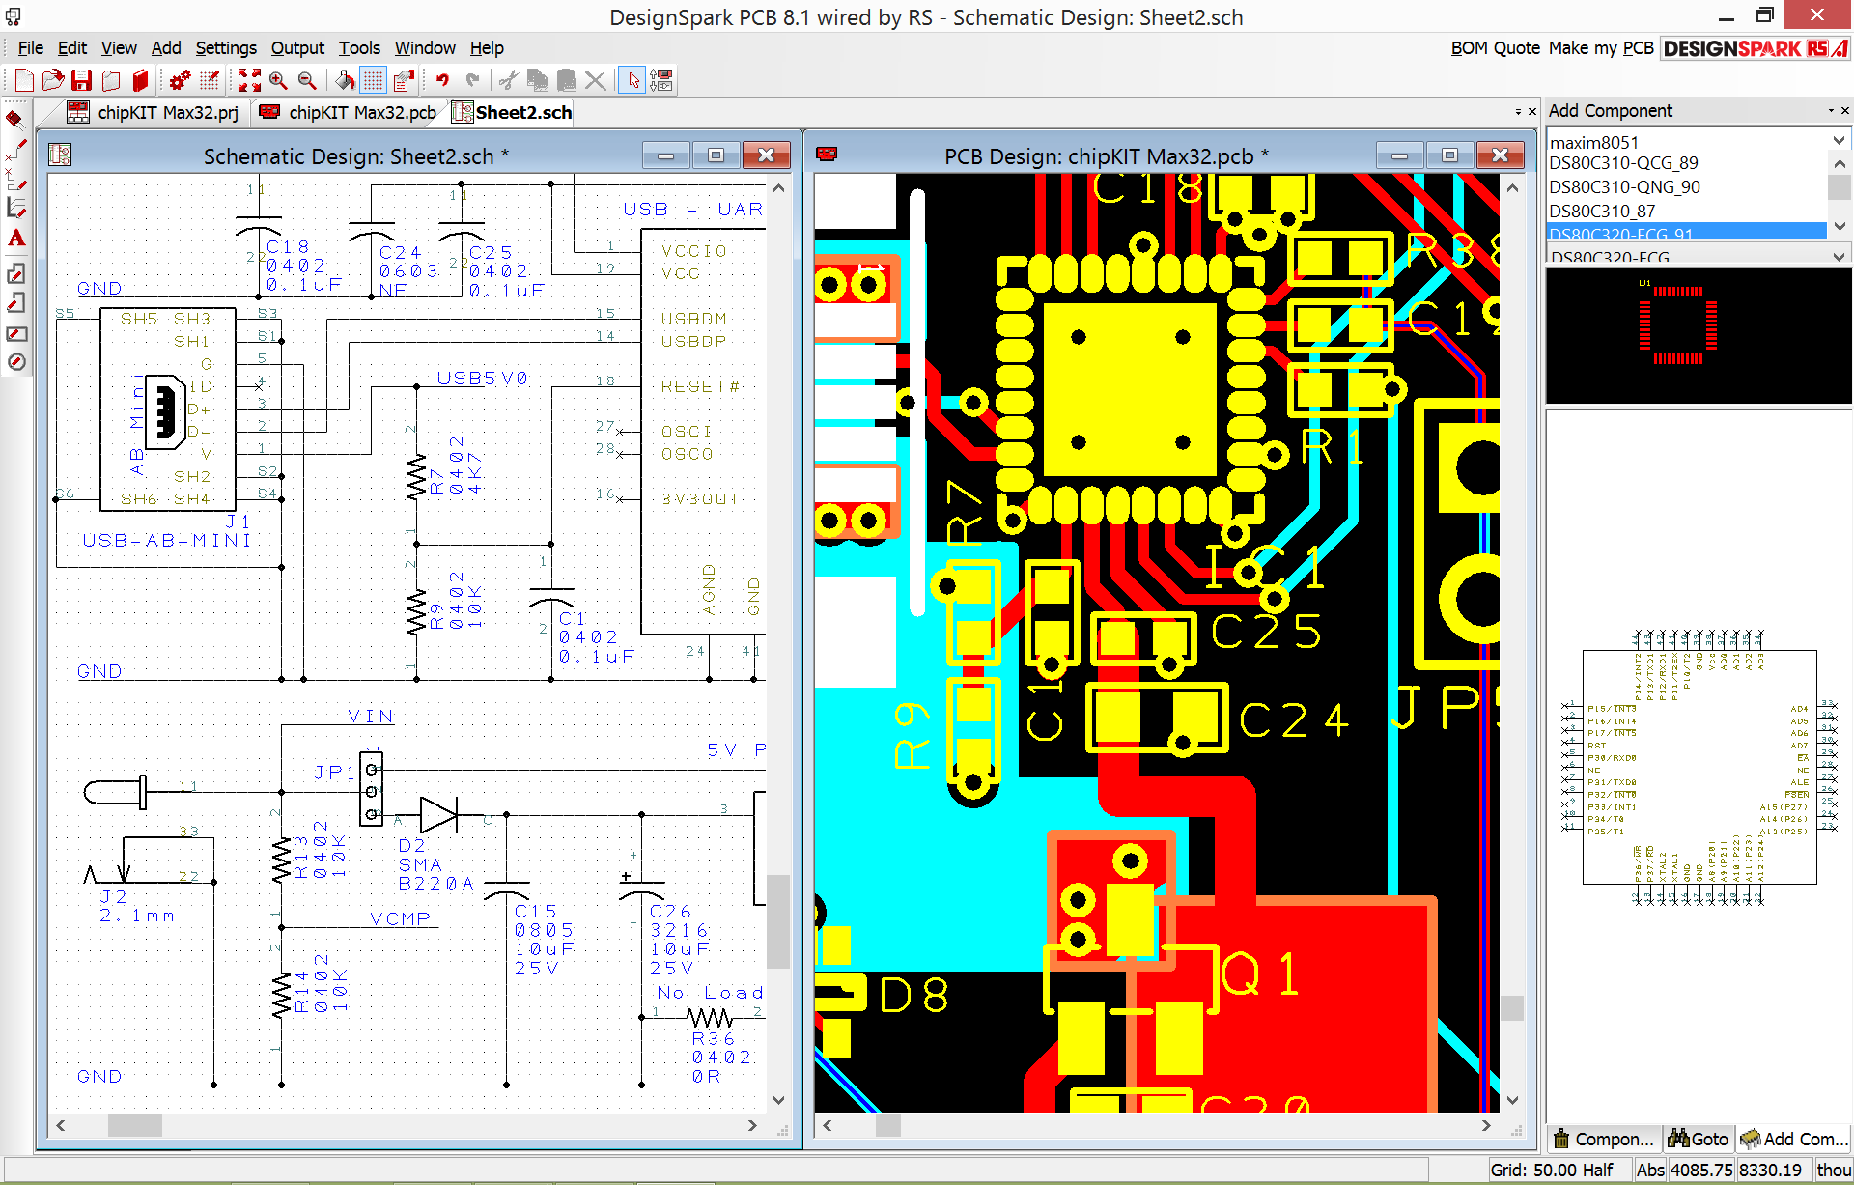Open the component library dropdown in Add Component panel
1854x1185 pixels.
click(1838, 139)
